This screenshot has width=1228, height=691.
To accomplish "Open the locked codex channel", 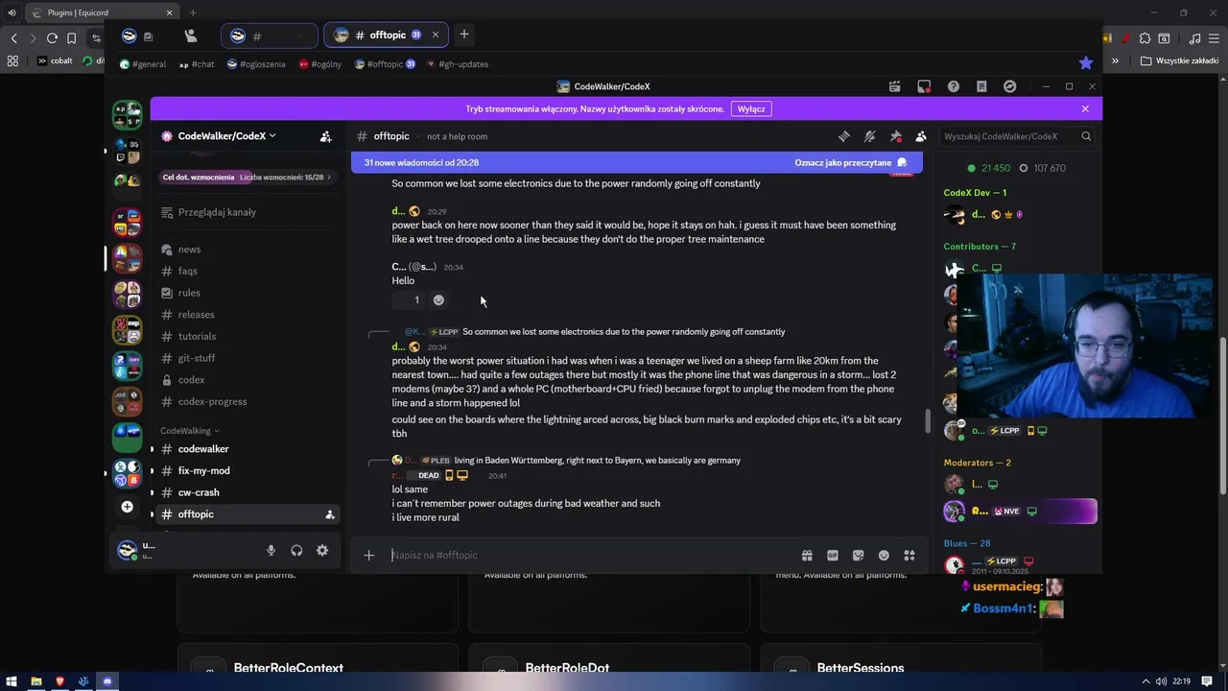I will [246, 380].
